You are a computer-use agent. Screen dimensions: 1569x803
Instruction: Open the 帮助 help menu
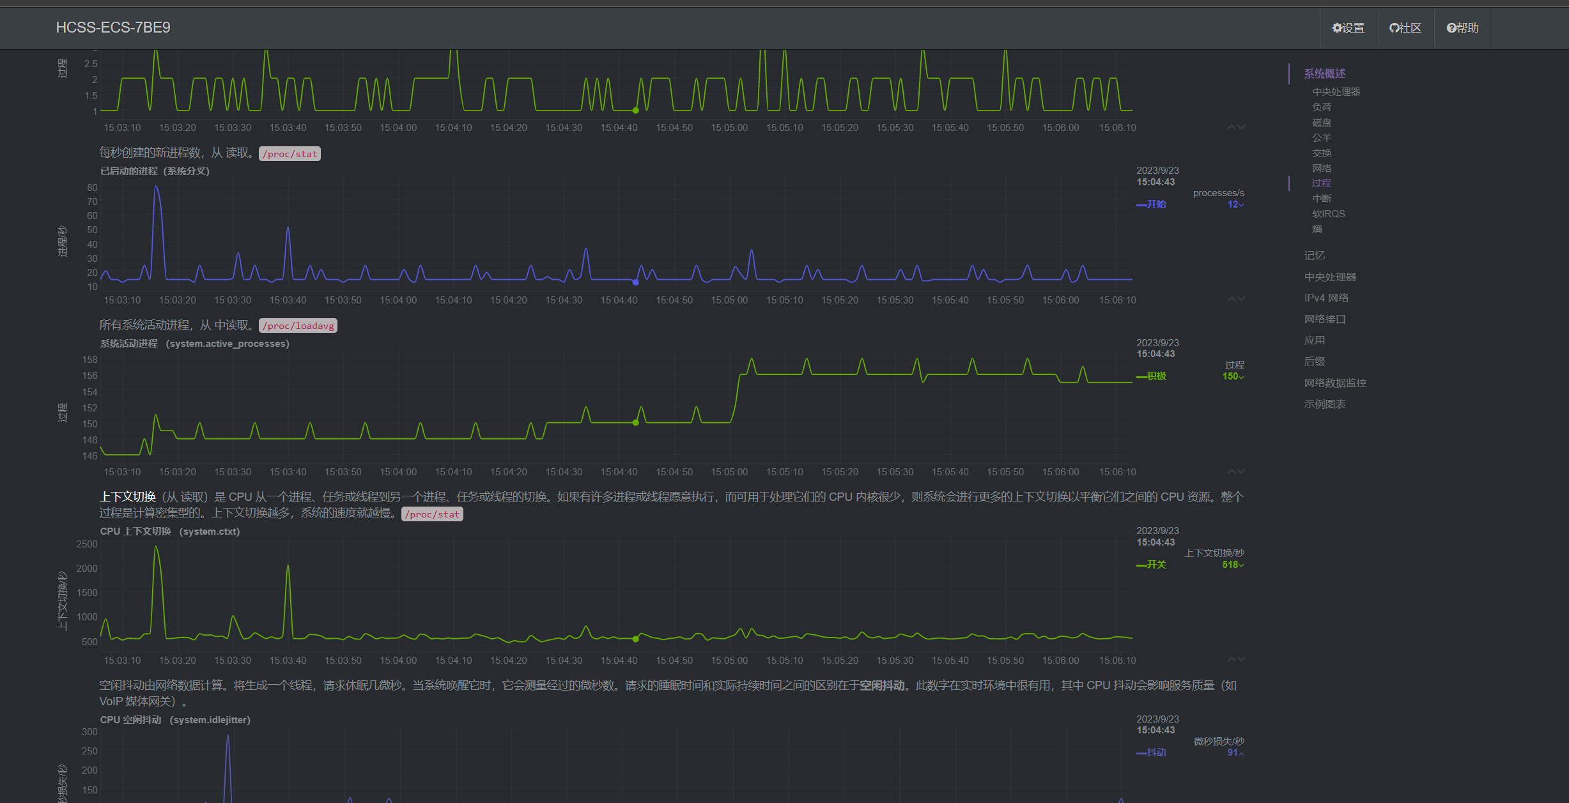pos(1462,28)
